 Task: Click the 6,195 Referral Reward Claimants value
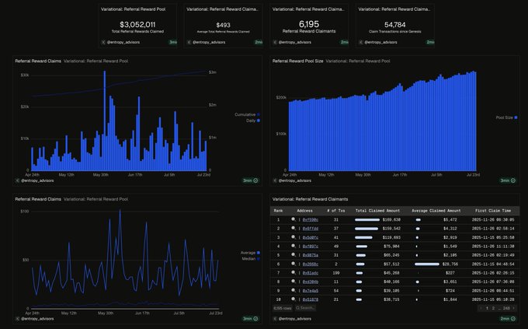point(309,24)
